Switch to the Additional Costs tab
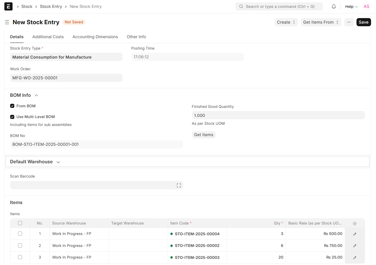This screenshot has height=265, width=376. [x=48, y=37]
